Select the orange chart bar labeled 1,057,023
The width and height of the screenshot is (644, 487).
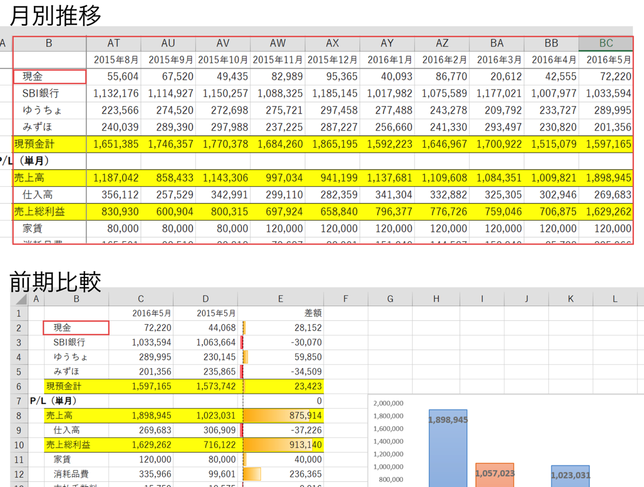click(494, 475)
